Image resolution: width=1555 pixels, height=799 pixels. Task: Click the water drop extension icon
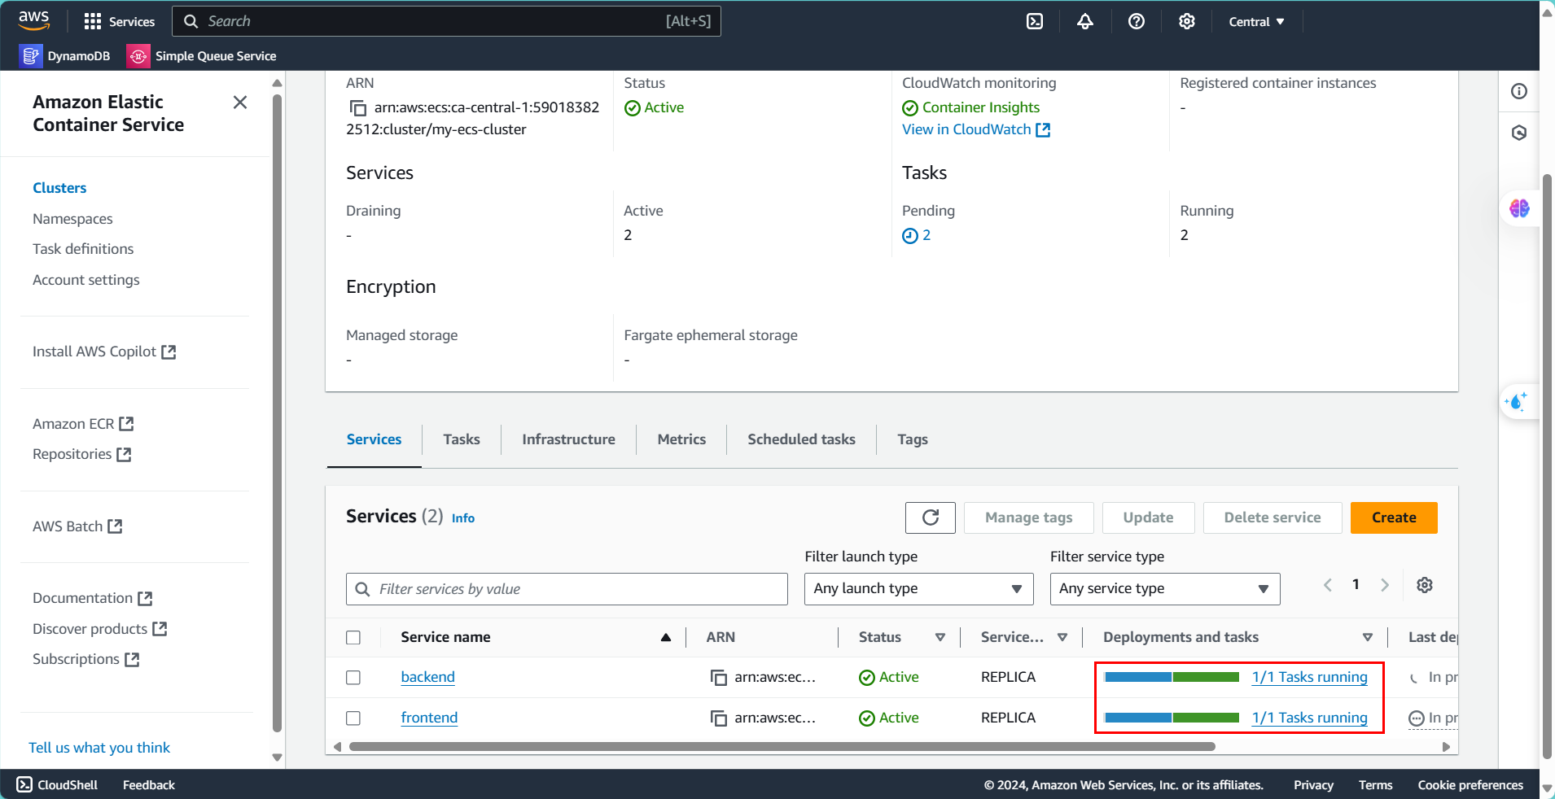1517,401
